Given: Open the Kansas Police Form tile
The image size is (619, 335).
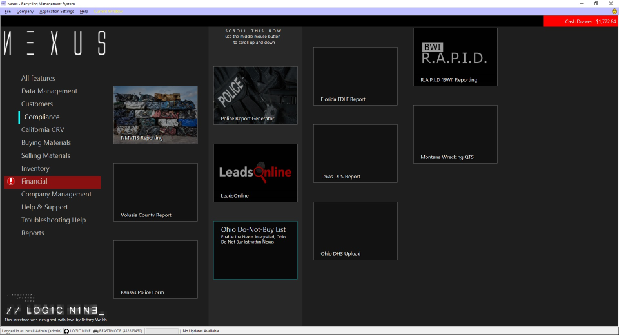Looking at the screenshot, I should [155, 269].
